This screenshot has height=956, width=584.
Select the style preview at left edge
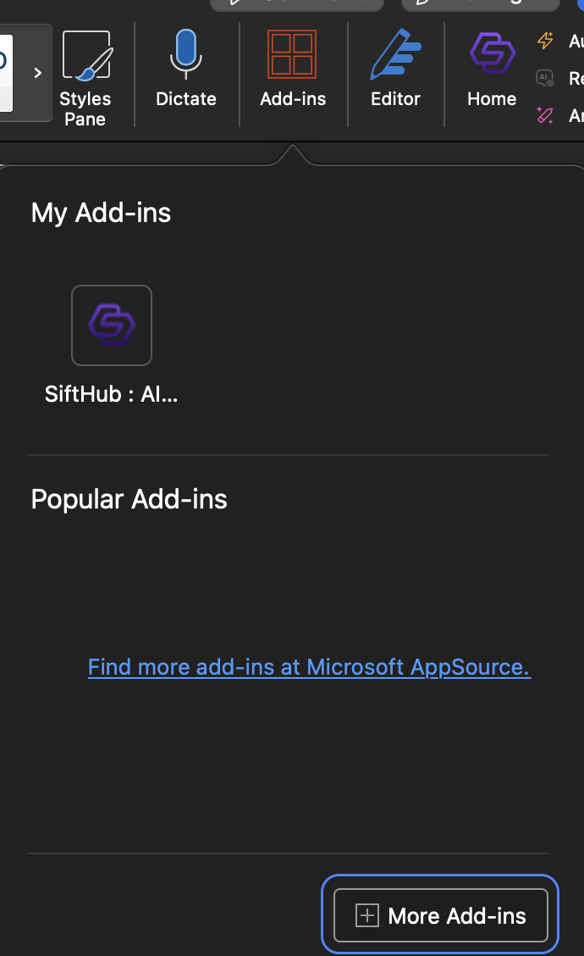(5, 73)
